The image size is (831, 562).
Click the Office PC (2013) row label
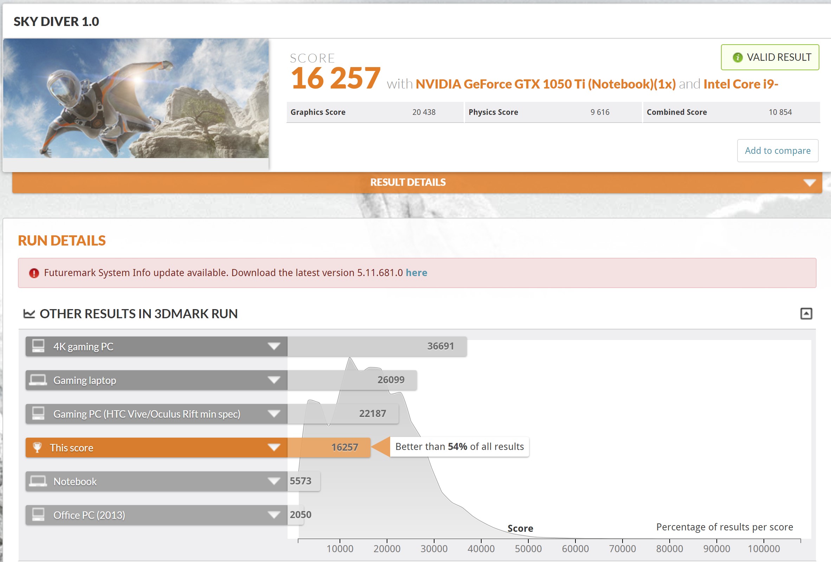pyautogui.click(x=89, y=515)
